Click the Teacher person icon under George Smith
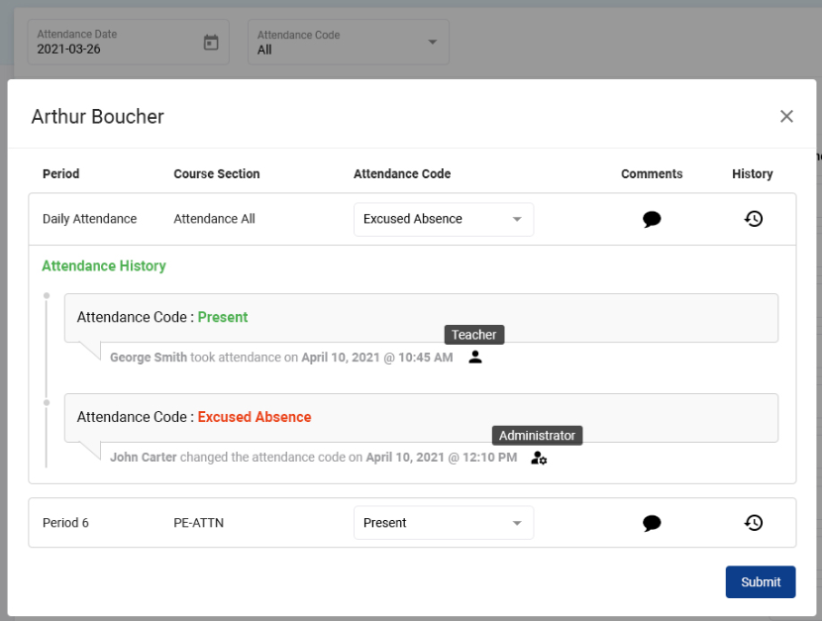This screenshot has width=822, height=621. click(x=474, y=358)
